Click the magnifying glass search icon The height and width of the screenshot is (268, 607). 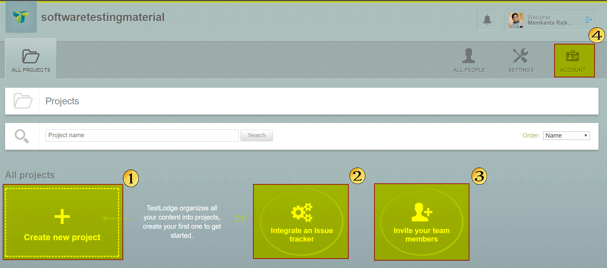22,136
